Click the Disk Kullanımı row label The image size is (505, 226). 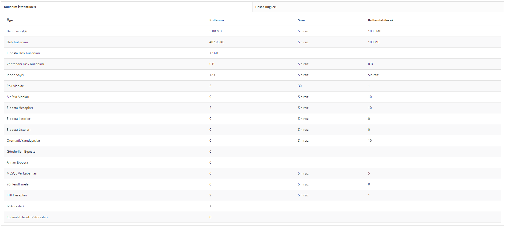[17, 42]
